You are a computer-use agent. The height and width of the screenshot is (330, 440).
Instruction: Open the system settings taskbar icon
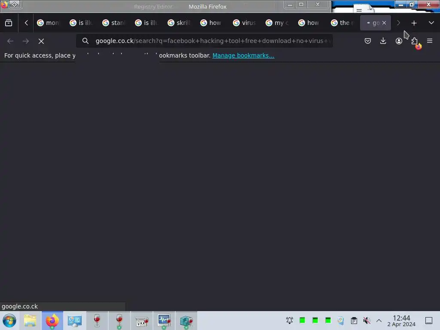click(x=75, y=321)
